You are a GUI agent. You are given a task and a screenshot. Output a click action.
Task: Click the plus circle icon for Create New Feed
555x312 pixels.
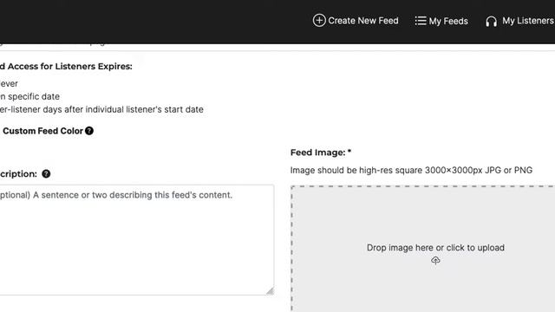pos(319,21)
